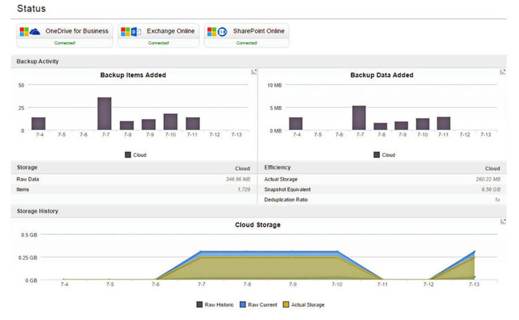Expand the Backup Items Added chart
This screenshot has width=519, height=320.
coord(254,72)
